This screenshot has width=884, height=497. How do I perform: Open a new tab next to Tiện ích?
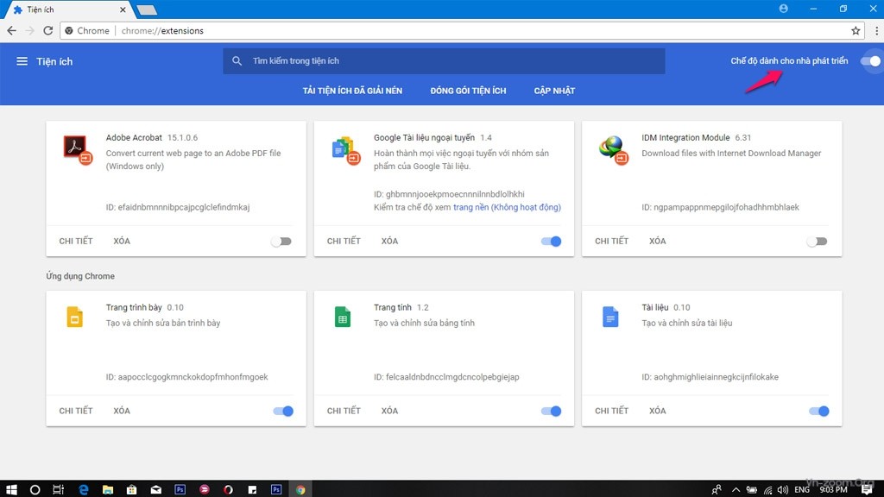(147, 9)
